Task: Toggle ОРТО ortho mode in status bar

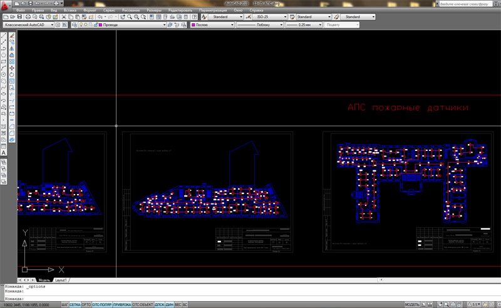Action: pyautogui.click(x=86, y=305)
